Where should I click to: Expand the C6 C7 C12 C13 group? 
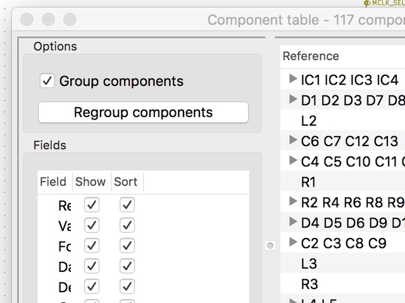coord(292,140)
